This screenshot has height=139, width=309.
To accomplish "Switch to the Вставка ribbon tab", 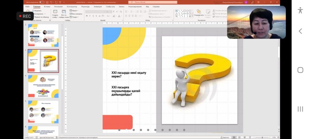I will (x=47, y=6).
